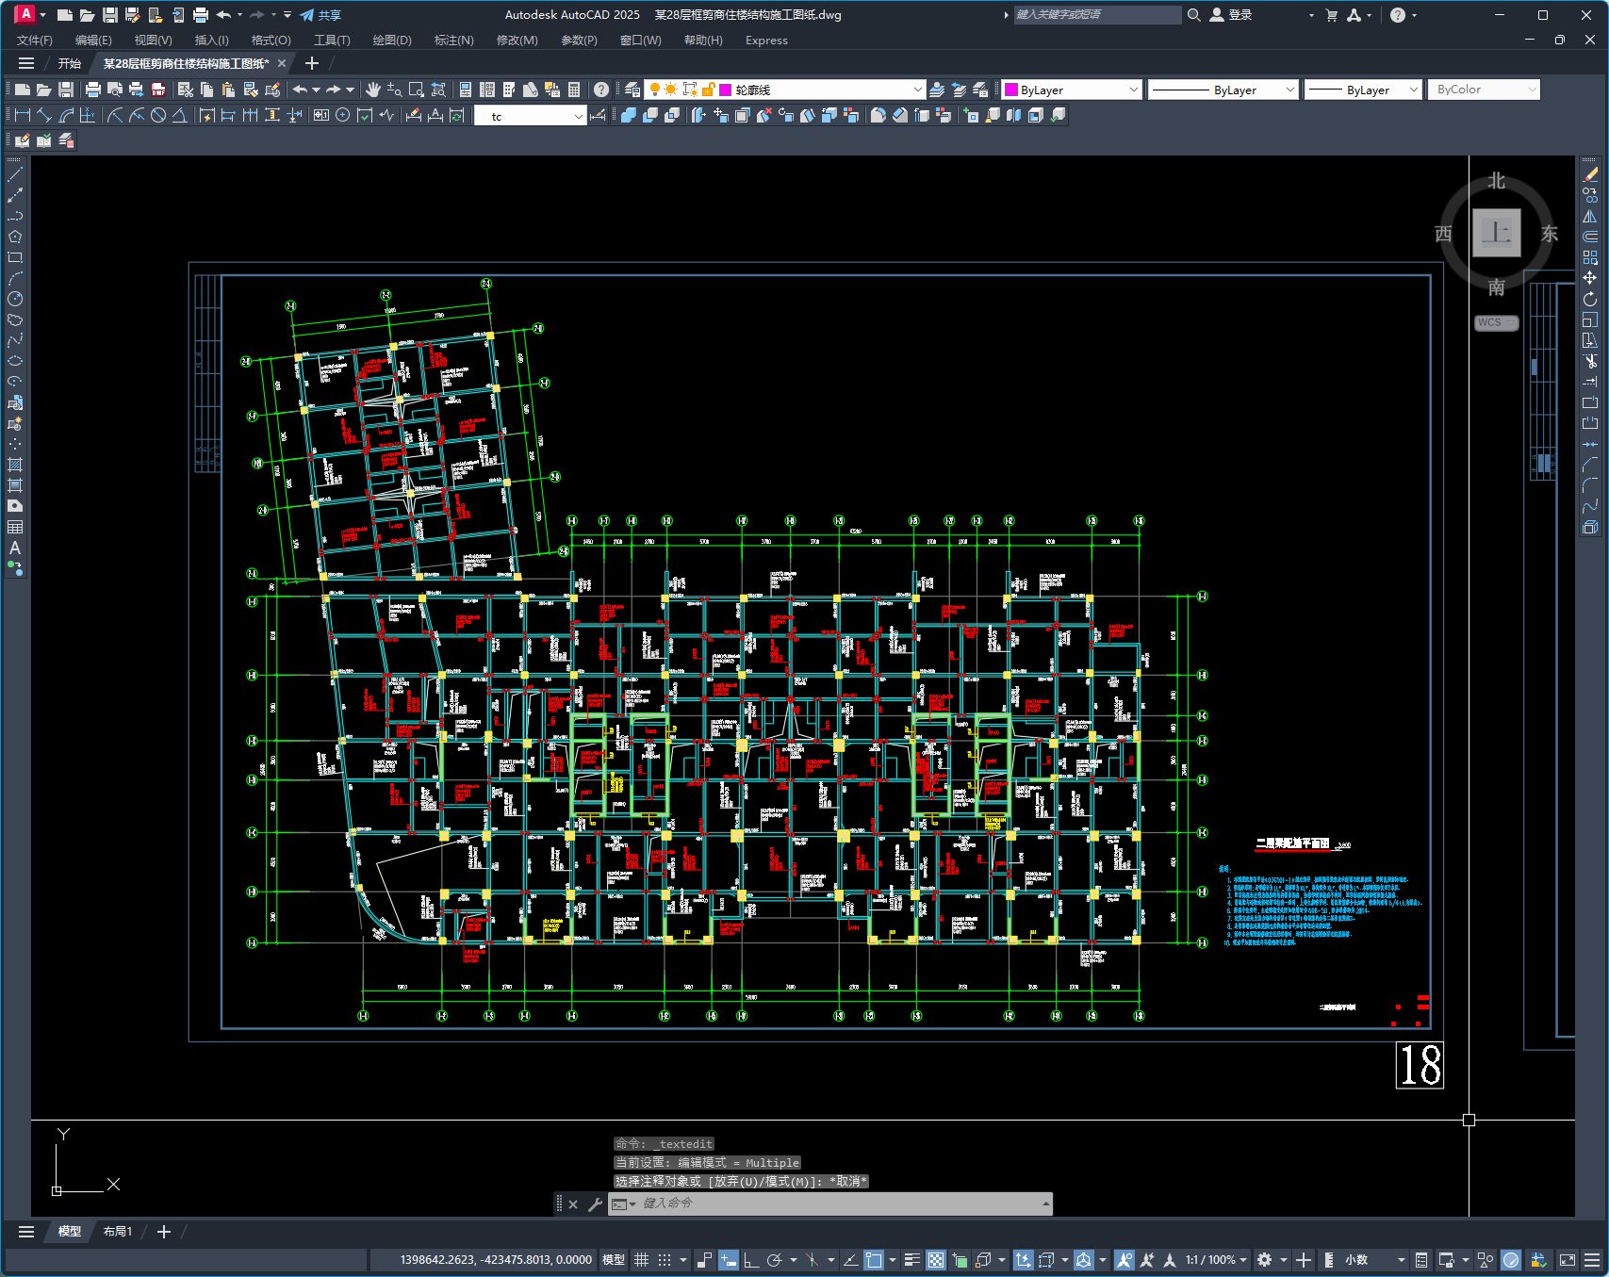Screen dimensions: 1609x1277
Task: Click the 模型 model space status button
Action: pos(614,1260)
